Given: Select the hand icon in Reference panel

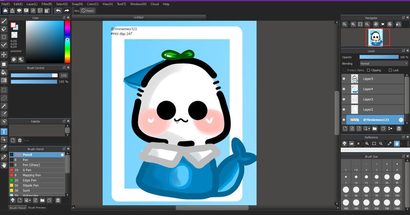Looking at the screenshot, I should click(x=397, y=143).
